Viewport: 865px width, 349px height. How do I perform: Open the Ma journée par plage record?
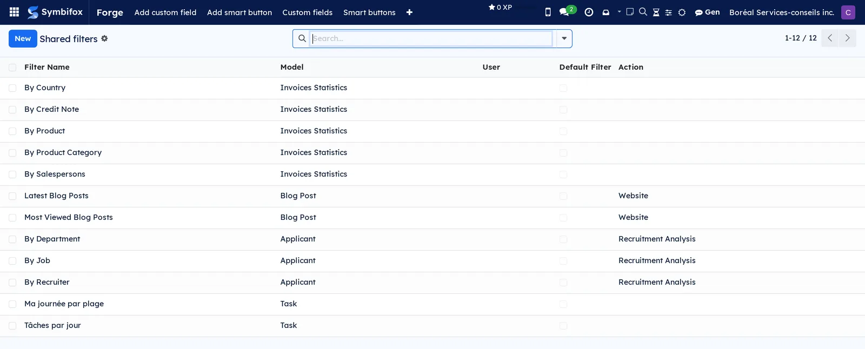64,304
